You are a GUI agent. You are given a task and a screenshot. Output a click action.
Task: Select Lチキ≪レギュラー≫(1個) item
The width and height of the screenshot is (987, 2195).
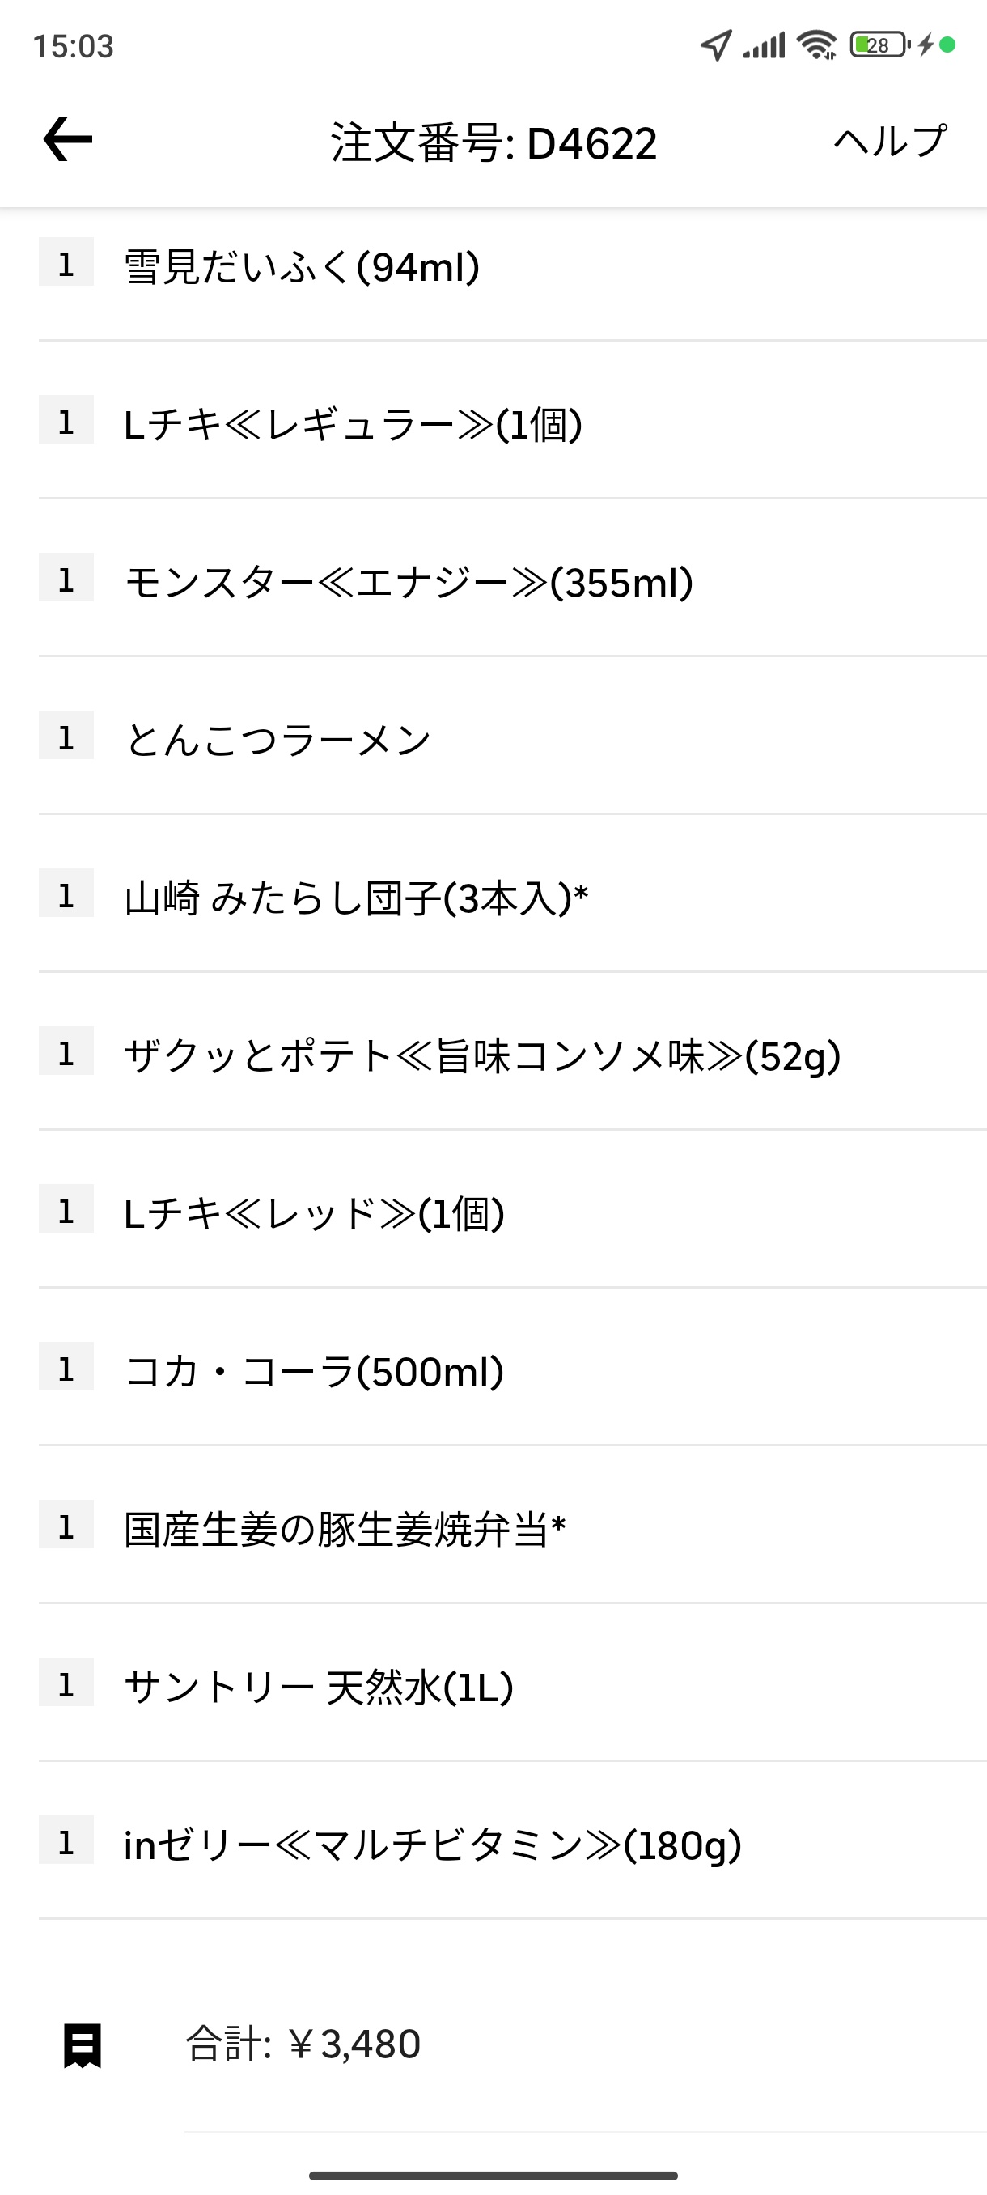513,423
